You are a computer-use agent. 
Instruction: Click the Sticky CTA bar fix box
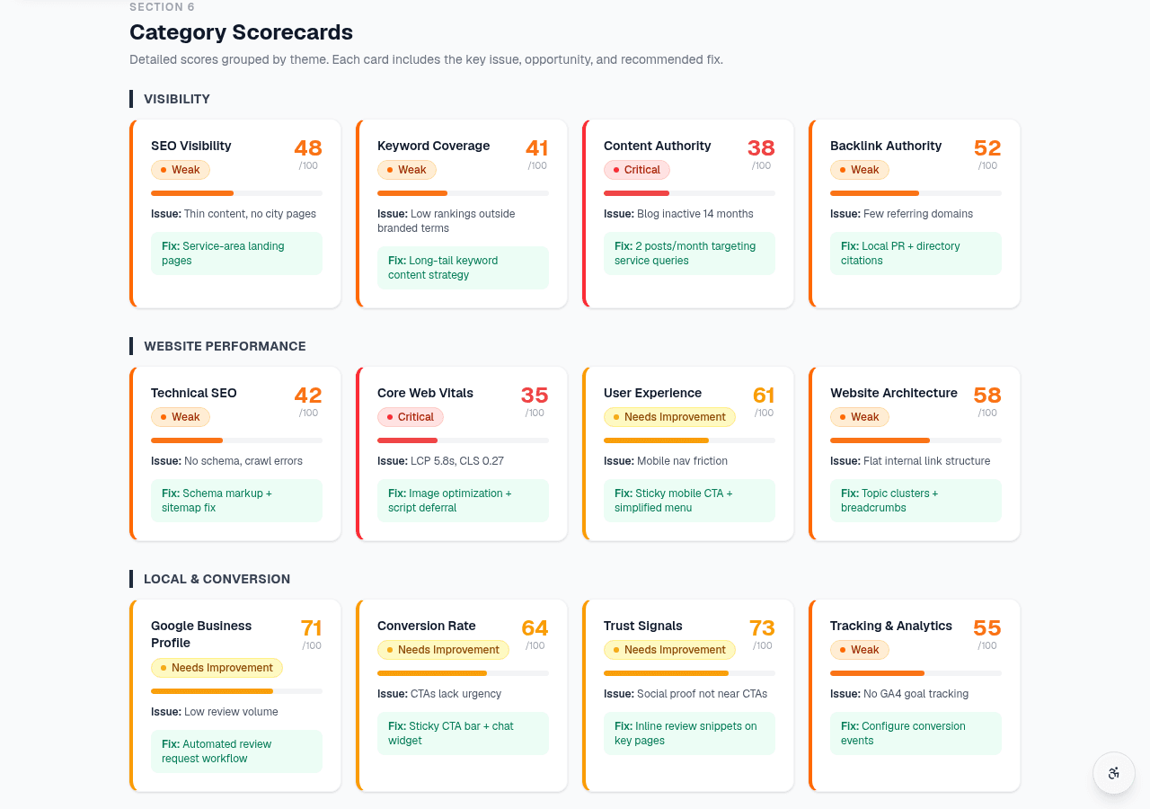(x=463, y=733)
